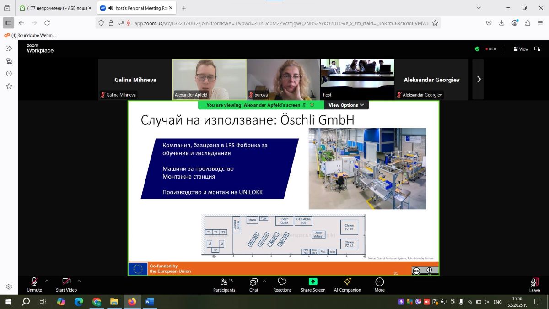Open Windows Search on the taskbar
549x309 pixels.
(26, 302)
